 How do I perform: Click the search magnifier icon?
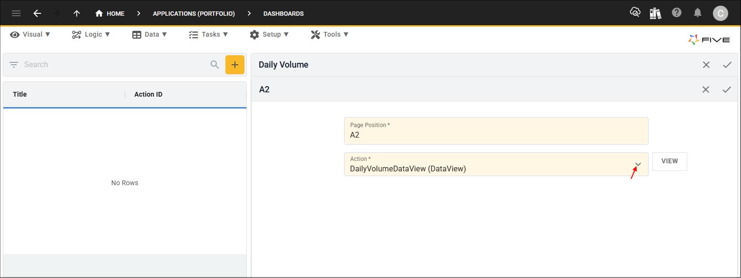click(215, 65)
